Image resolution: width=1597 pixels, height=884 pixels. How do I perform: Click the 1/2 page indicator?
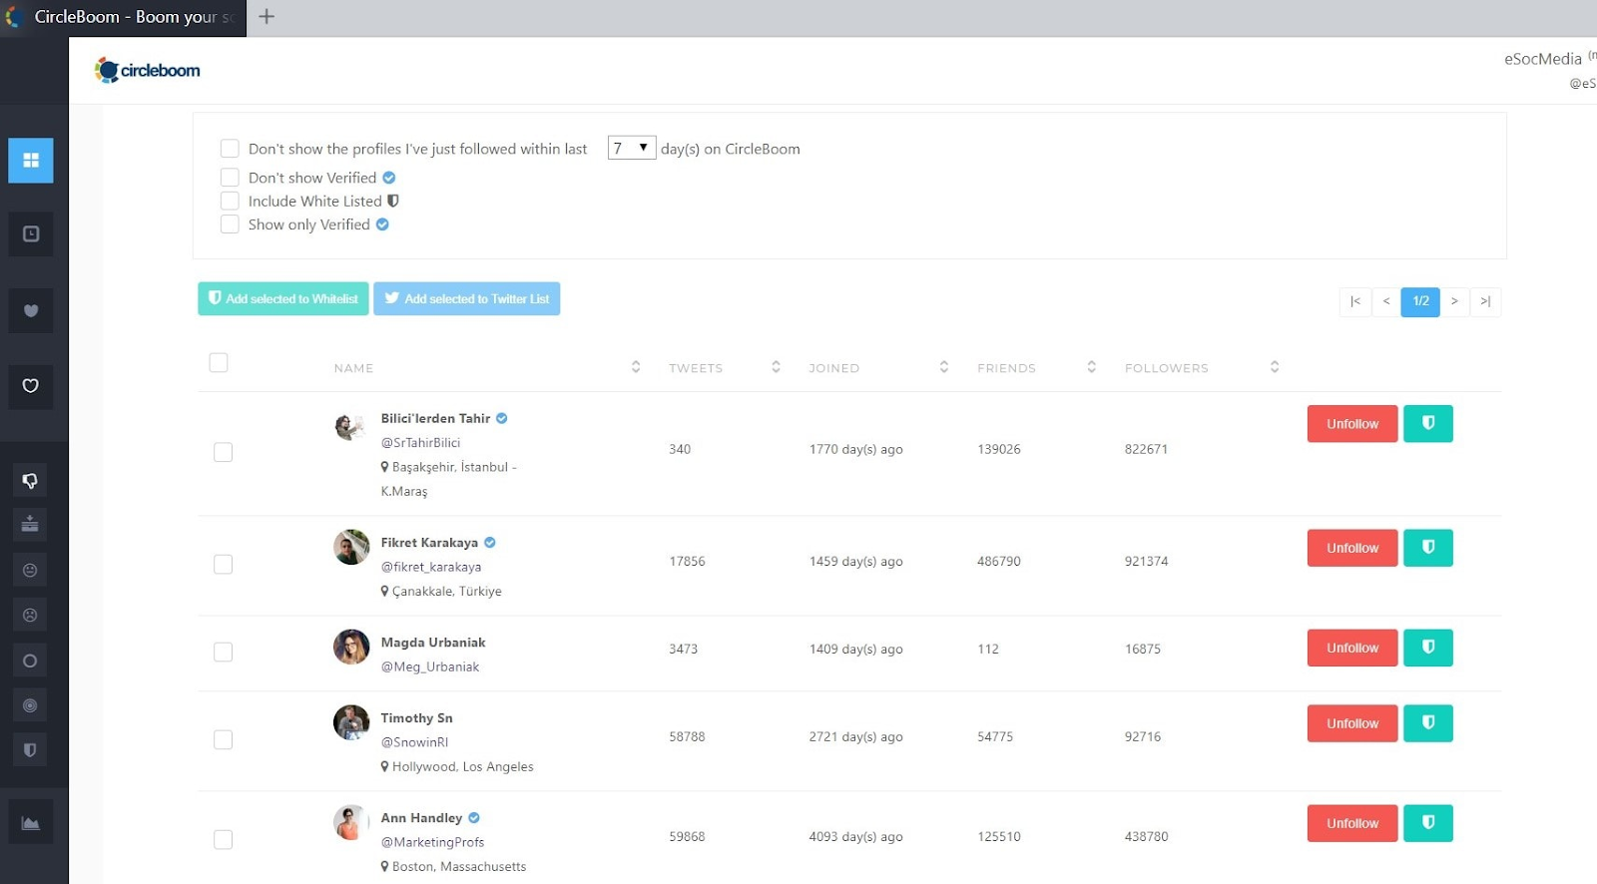click(x=1420, y=301)
